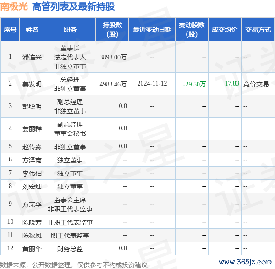Click 法定代表人 in 潘连兴's position cell
The width and height of the screenshot is (275, 269).
point(70,57)
